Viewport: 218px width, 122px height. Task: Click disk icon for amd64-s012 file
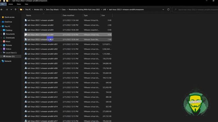[26, 97]
